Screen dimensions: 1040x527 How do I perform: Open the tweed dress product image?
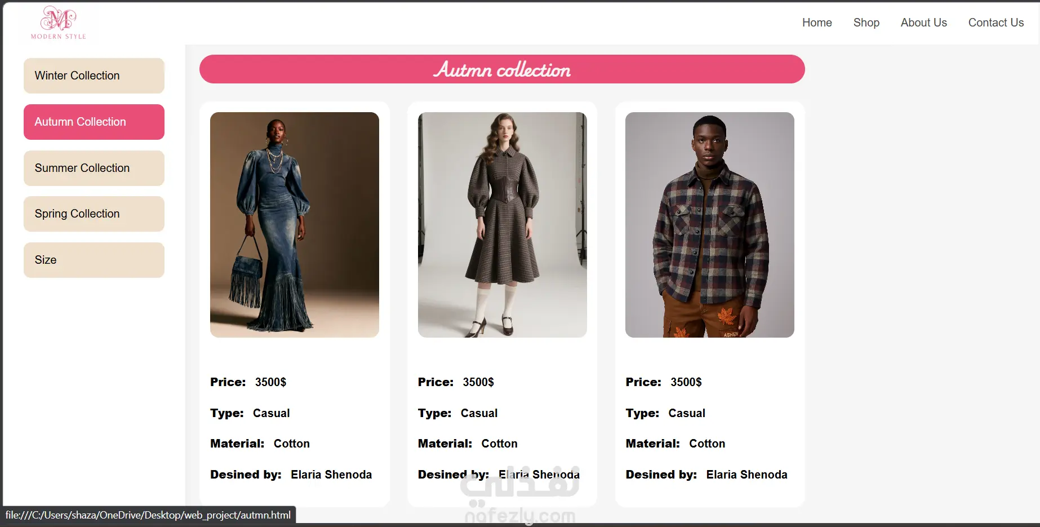point(503,225)
